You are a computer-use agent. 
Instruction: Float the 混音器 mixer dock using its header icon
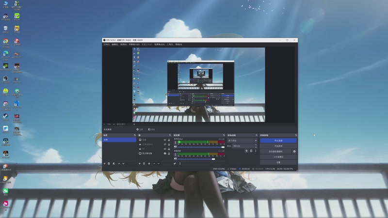coord(224,135)
